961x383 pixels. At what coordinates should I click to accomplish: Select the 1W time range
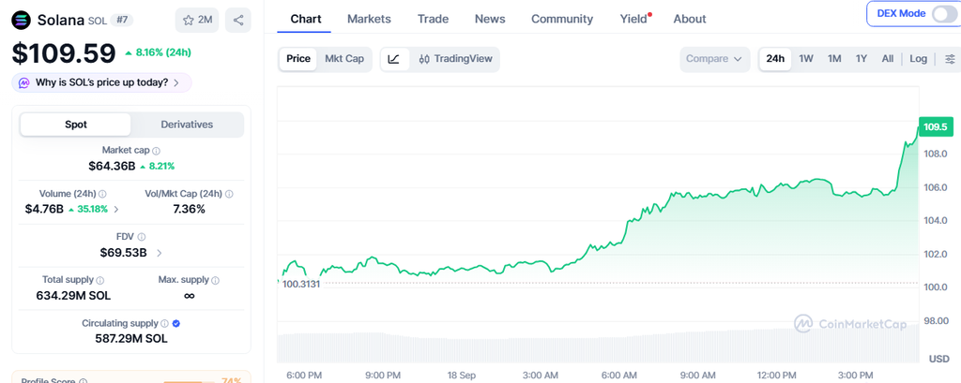(x=806, y=59)
